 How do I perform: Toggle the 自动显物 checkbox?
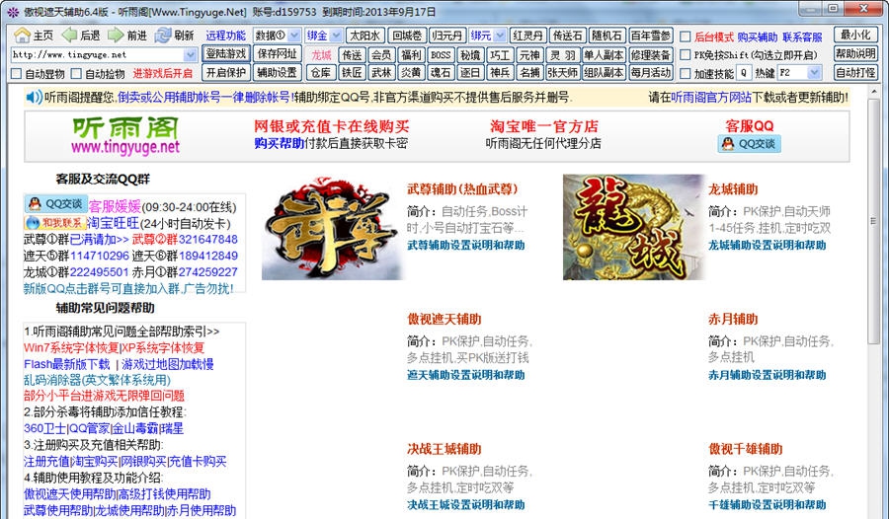point(17,74)
